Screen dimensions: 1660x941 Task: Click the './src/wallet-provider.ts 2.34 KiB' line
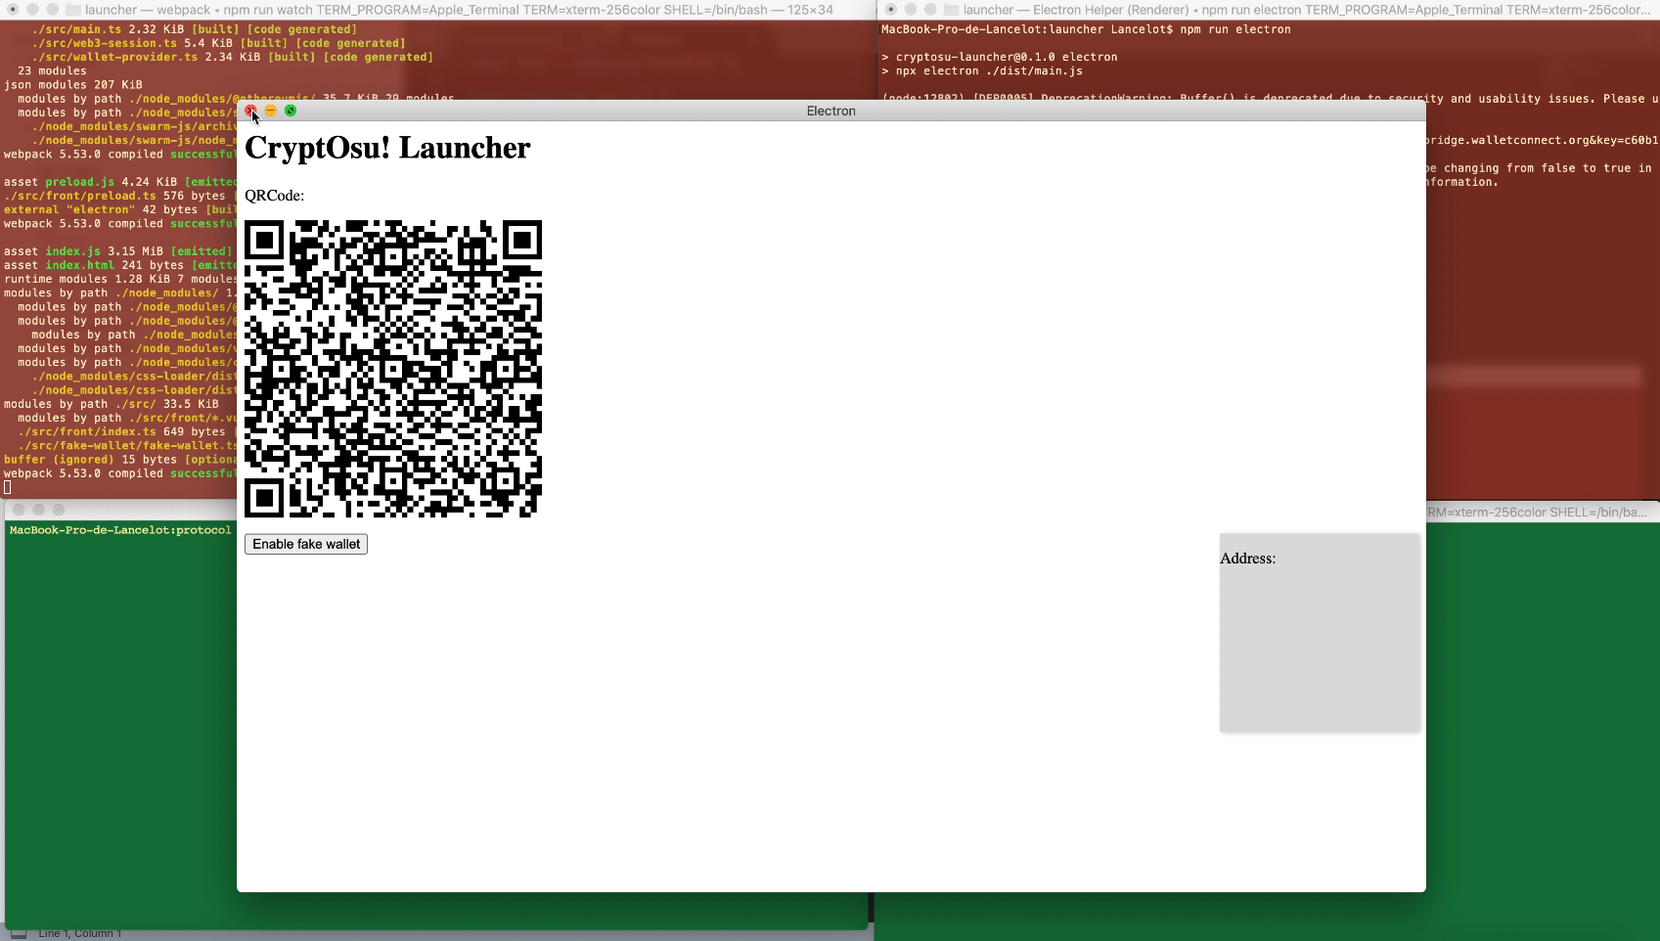click(x=232, y=57)
